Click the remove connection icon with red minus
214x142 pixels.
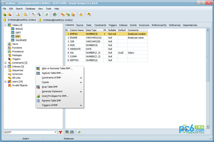coord(10,15)
